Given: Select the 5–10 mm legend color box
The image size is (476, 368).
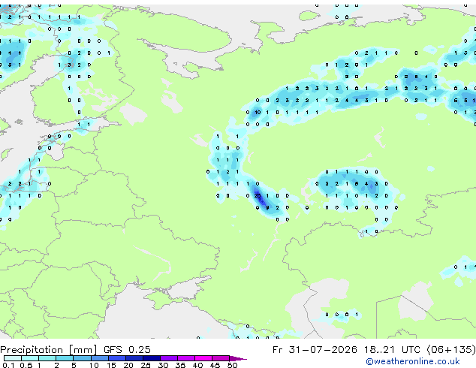Looking at the screenshot, I should click(x=82, y=358).
